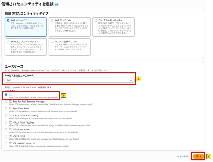Choose the EC2 - Spot Fleet use case
Image resolution: width=213 pixels, height=162 pixels.
6,136
